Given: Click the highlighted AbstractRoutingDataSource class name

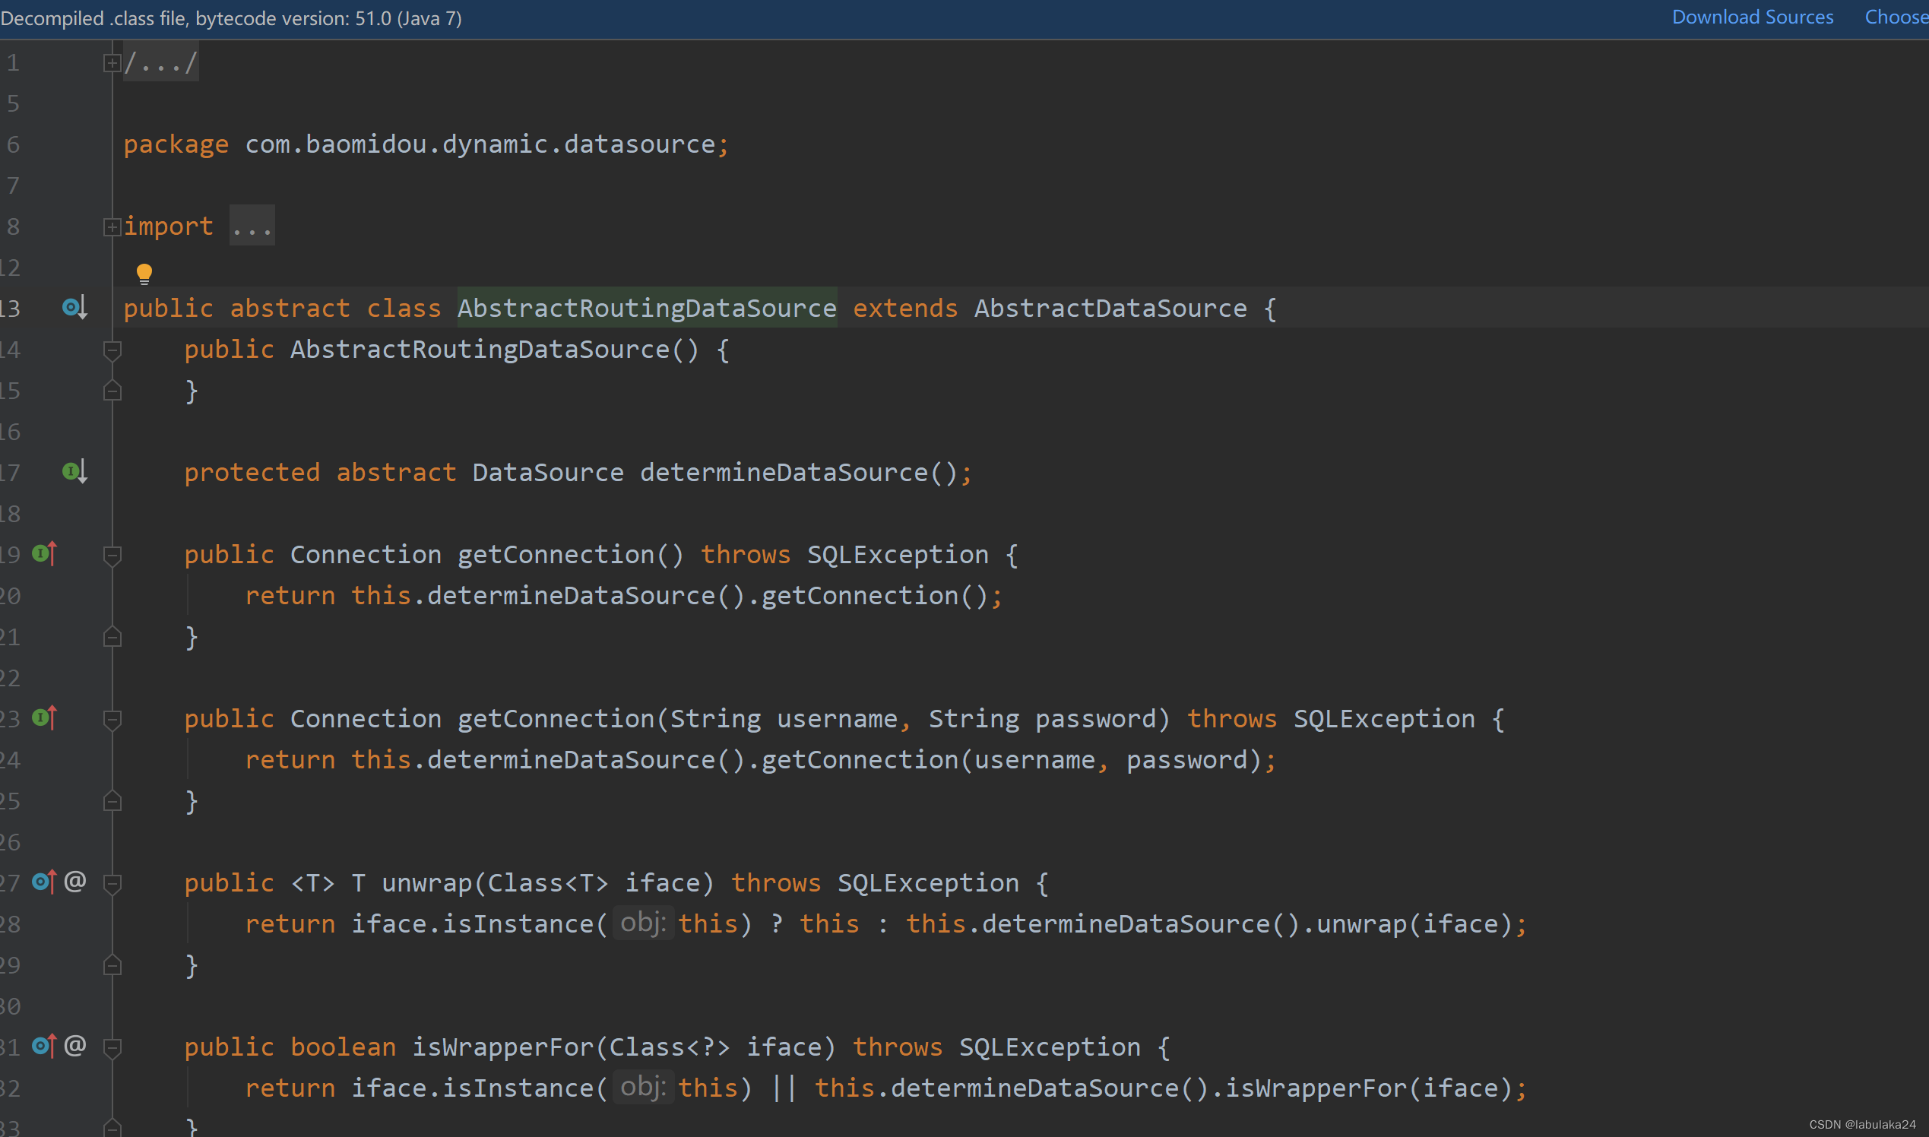Looking at the screenshot, I should tap(647, 308).
